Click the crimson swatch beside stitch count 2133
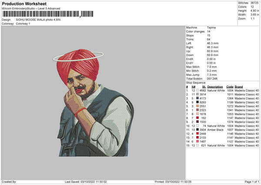The height and width of the screenshot is (185, 261). tap(197, 137)
